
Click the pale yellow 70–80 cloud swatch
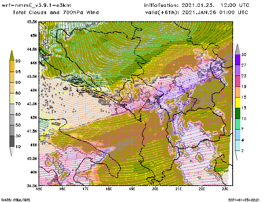pos(12,99)
